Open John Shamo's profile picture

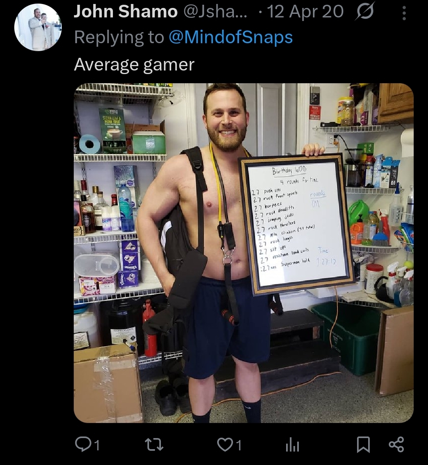click(x=38, y=27)
